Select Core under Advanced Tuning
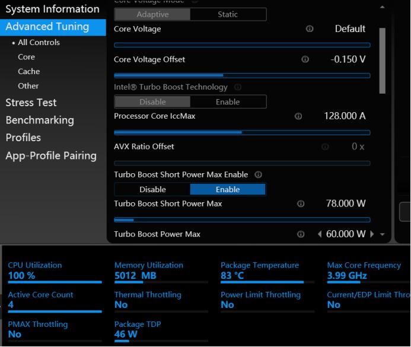Image resolution: width=411 pixels, height=347 pixels. point(26,57)
